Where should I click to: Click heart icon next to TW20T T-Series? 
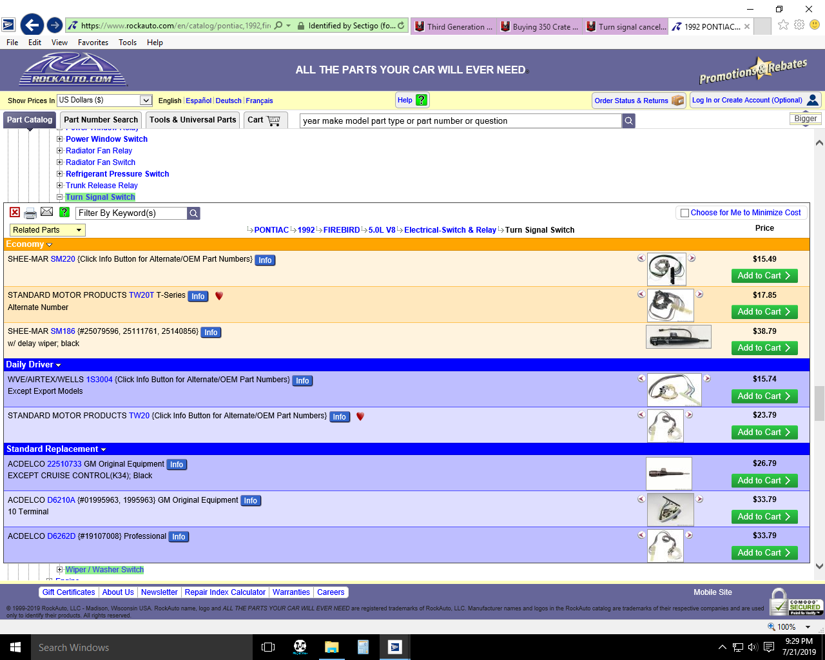(219, 296)
